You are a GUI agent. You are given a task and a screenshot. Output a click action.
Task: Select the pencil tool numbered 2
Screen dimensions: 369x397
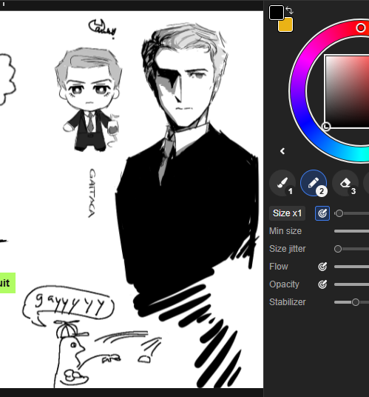pos(314,183)
